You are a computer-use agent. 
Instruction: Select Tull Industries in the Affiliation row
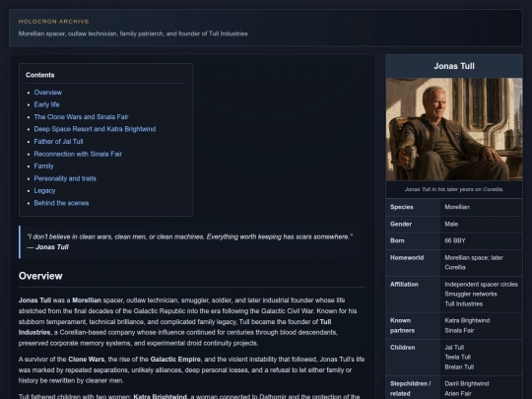[x=463, y=304]
